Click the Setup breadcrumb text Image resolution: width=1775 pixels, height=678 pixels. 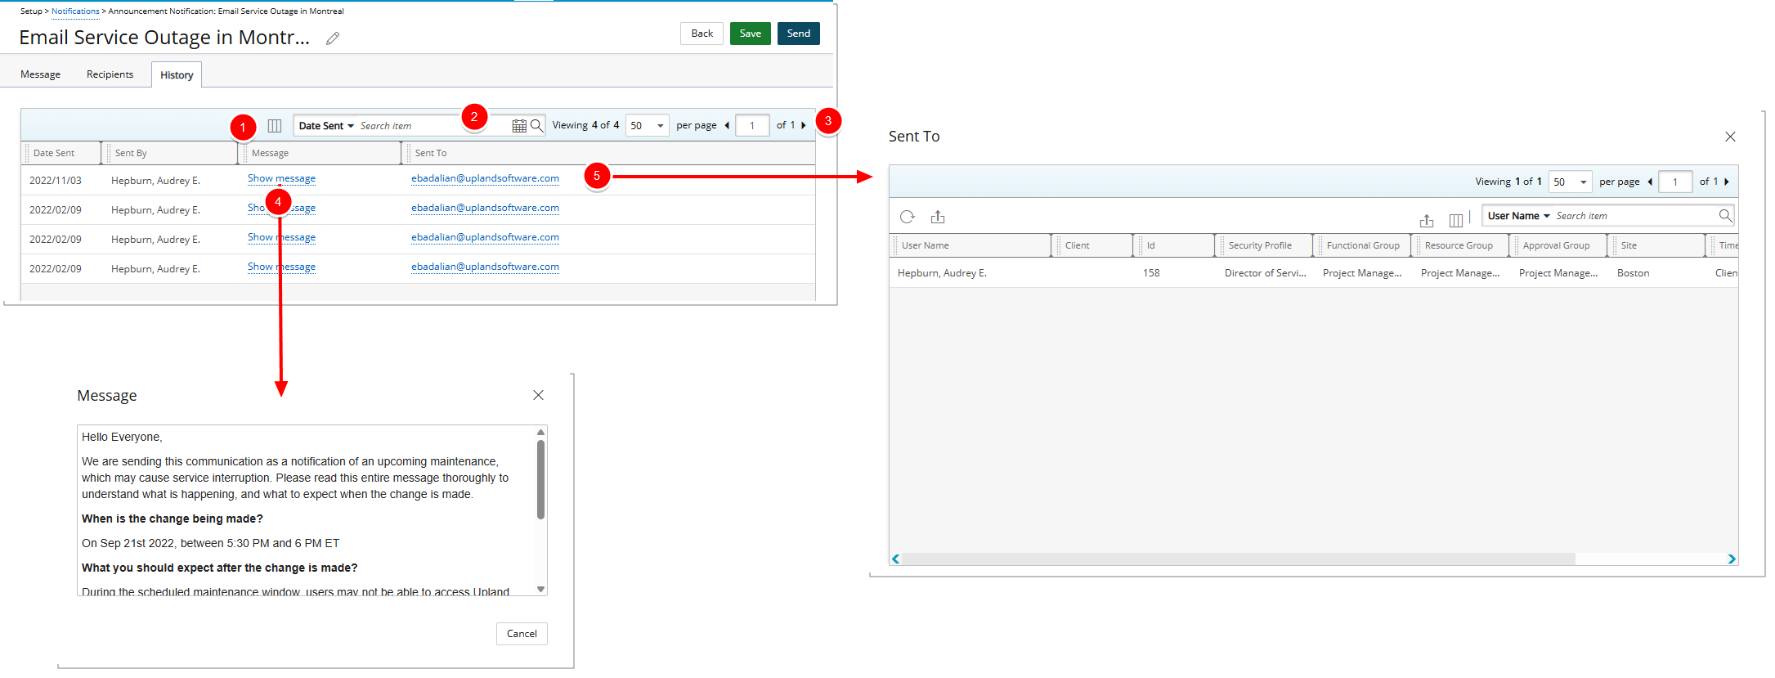31,11
